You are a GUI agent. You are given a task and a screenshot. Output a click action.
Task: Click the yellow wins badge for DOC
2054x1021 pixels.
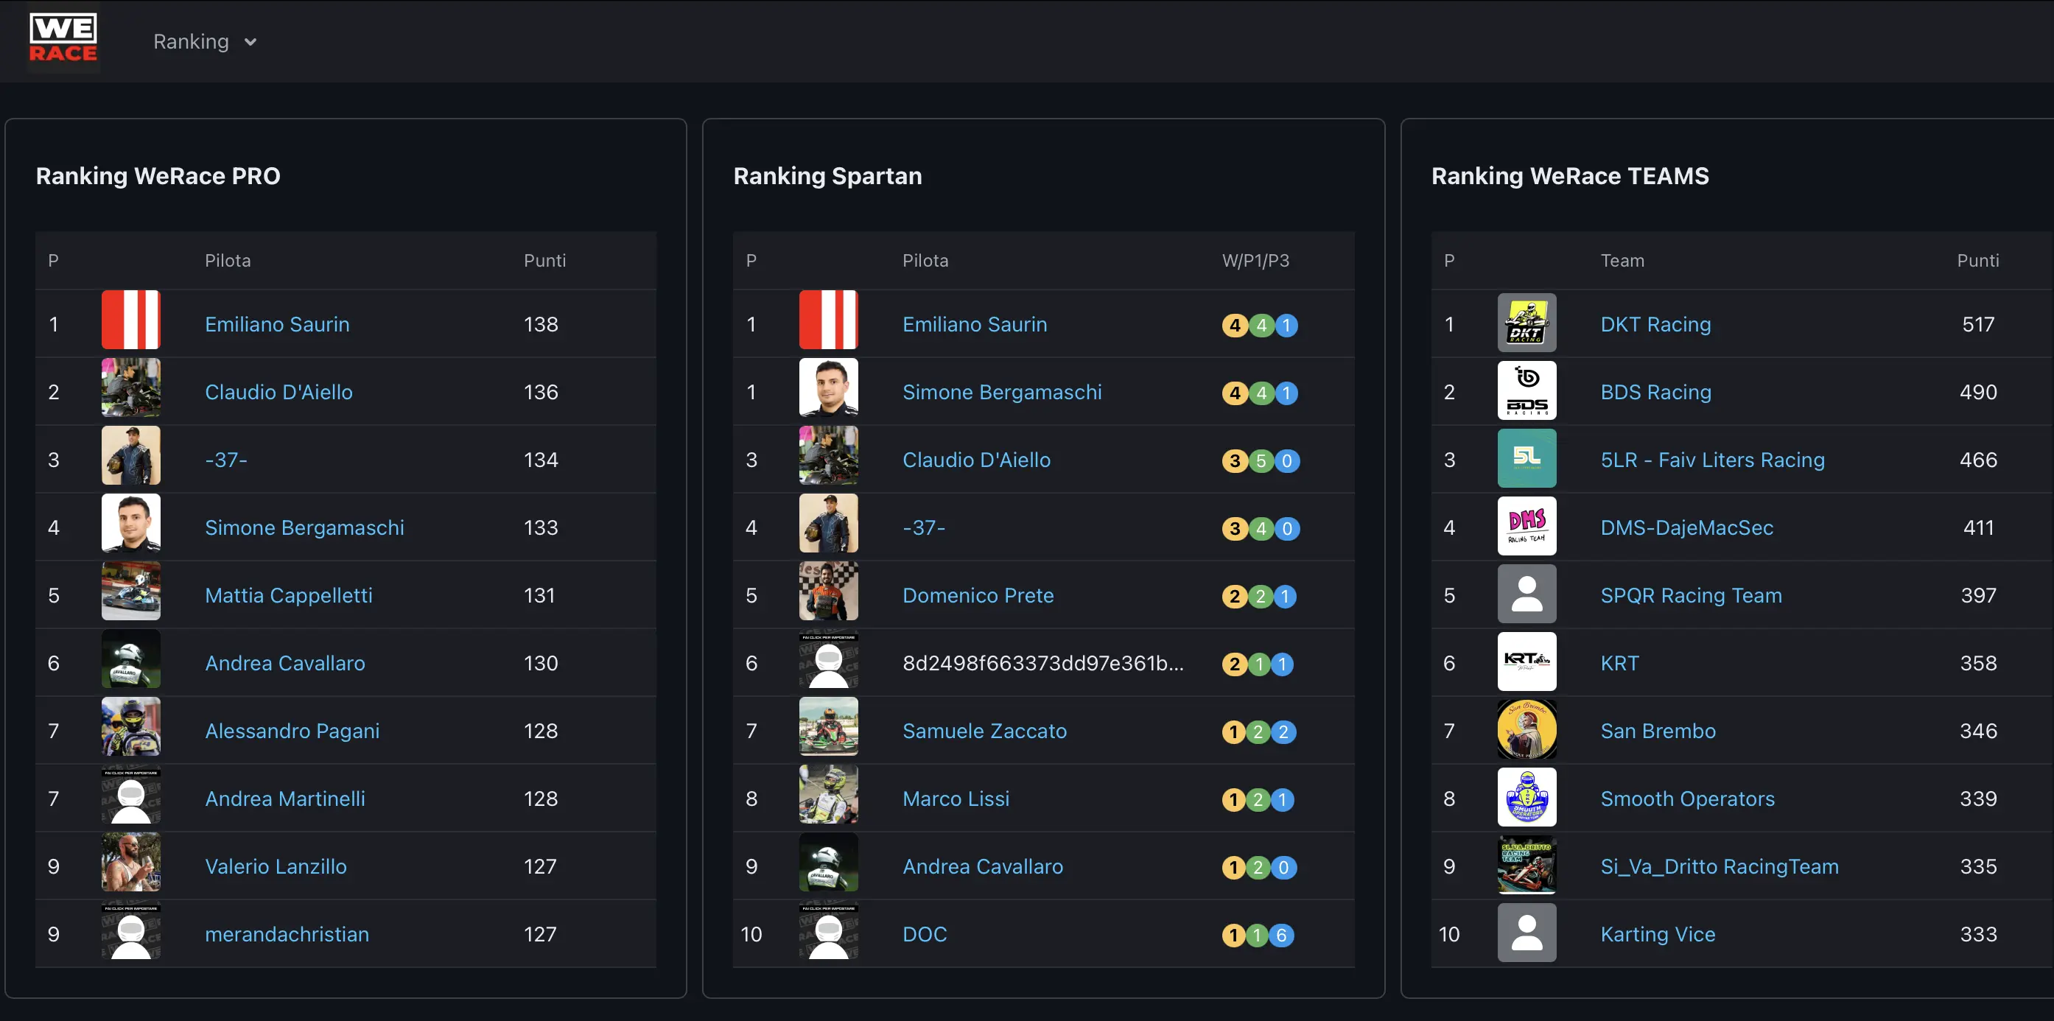pos(1233,935)
